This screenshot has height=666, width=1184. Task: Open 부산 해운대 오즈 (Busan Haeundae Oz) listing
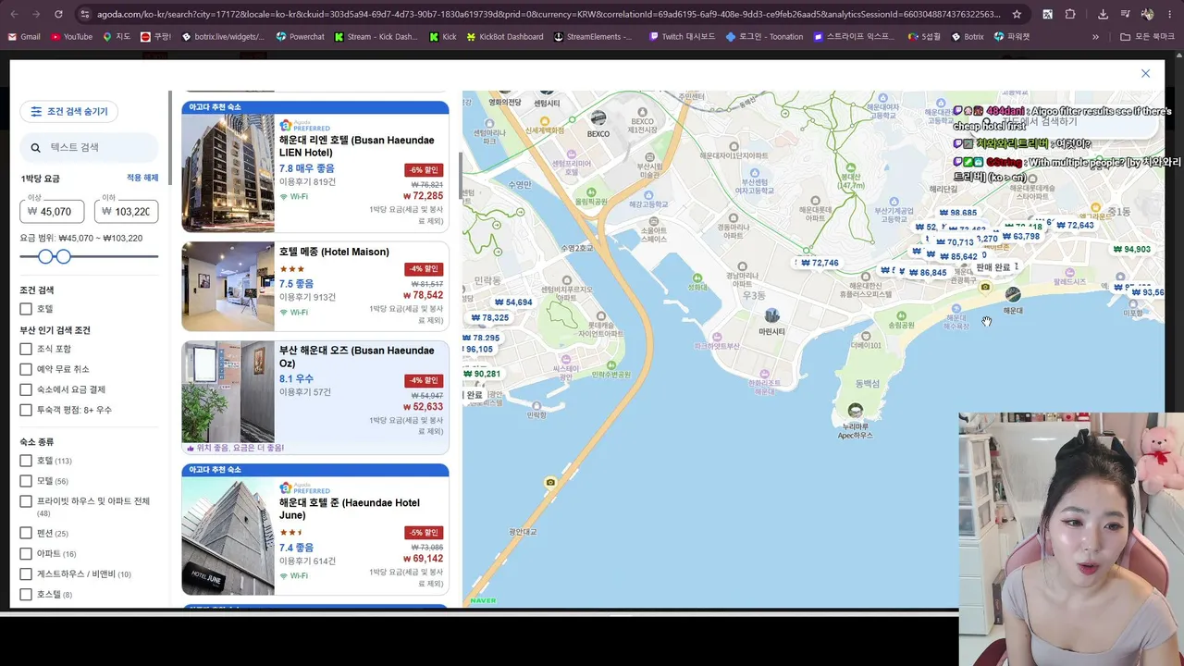coord(356,357)
